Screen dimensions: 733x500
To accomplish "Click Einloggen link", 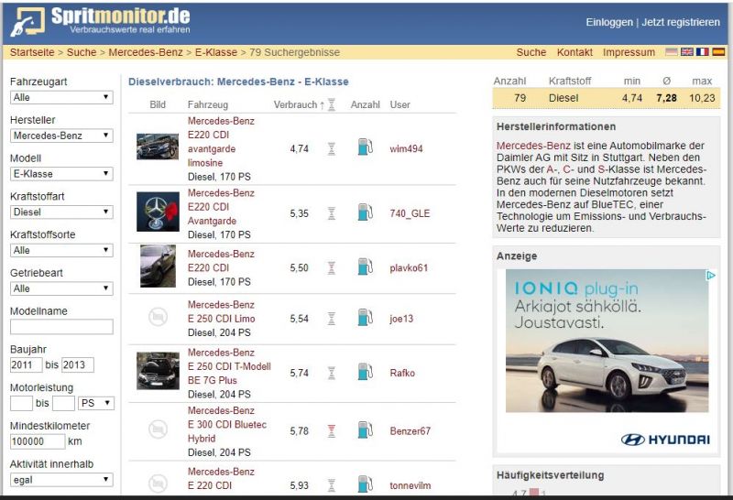I will 609,22.
